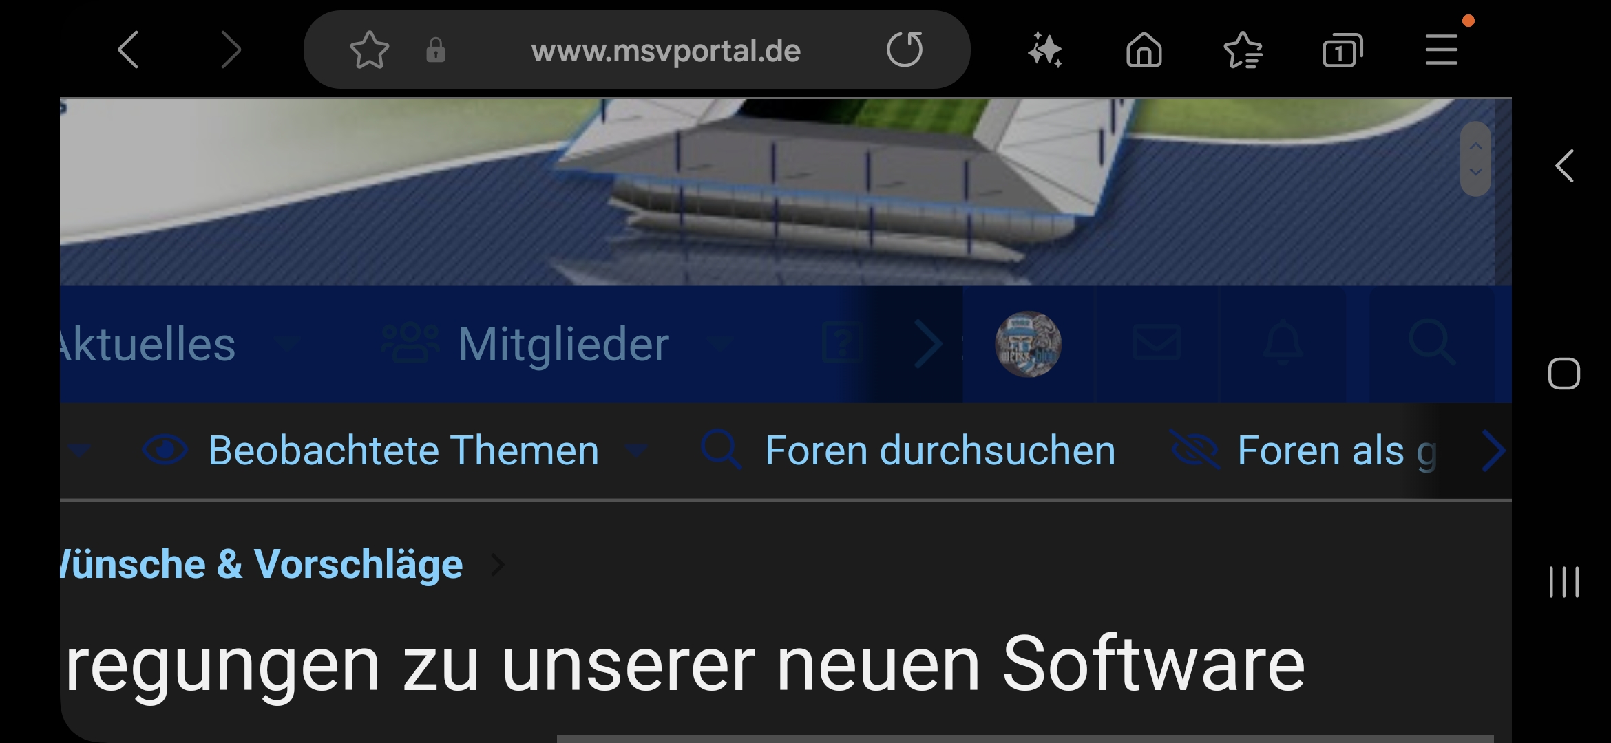Click the page scroll up/down handle
The image size is (1611, 743).
click(x=1475, y=159)
